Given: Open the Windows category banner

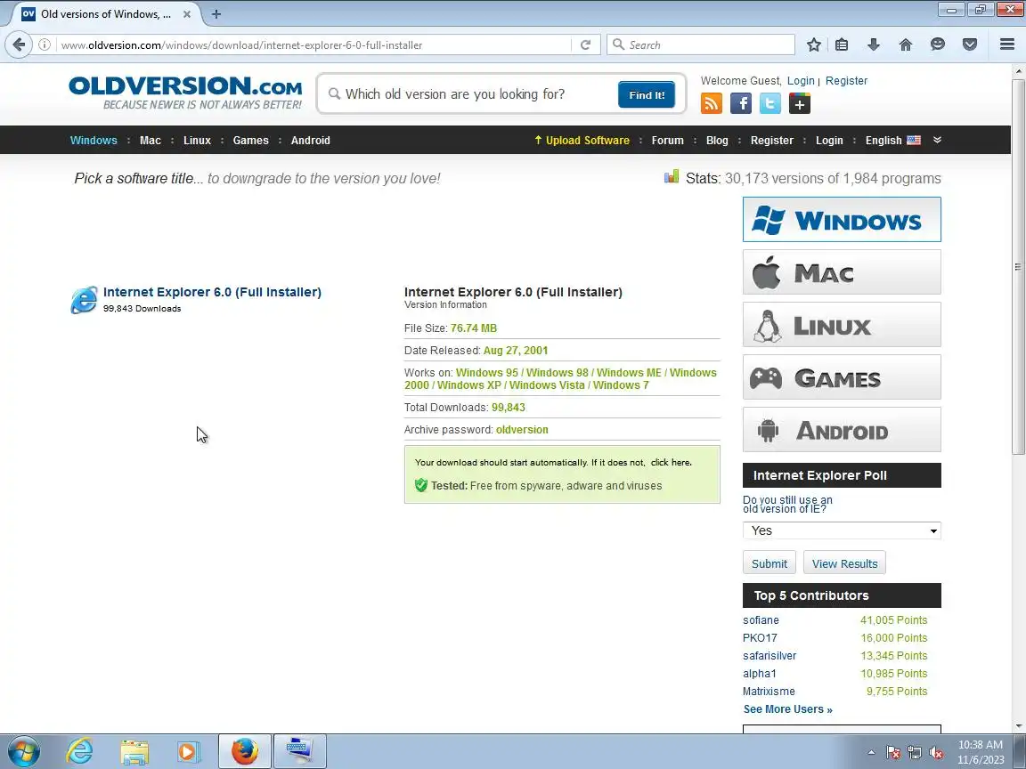Looking at the screenshot, I should [x=842, y=220].
